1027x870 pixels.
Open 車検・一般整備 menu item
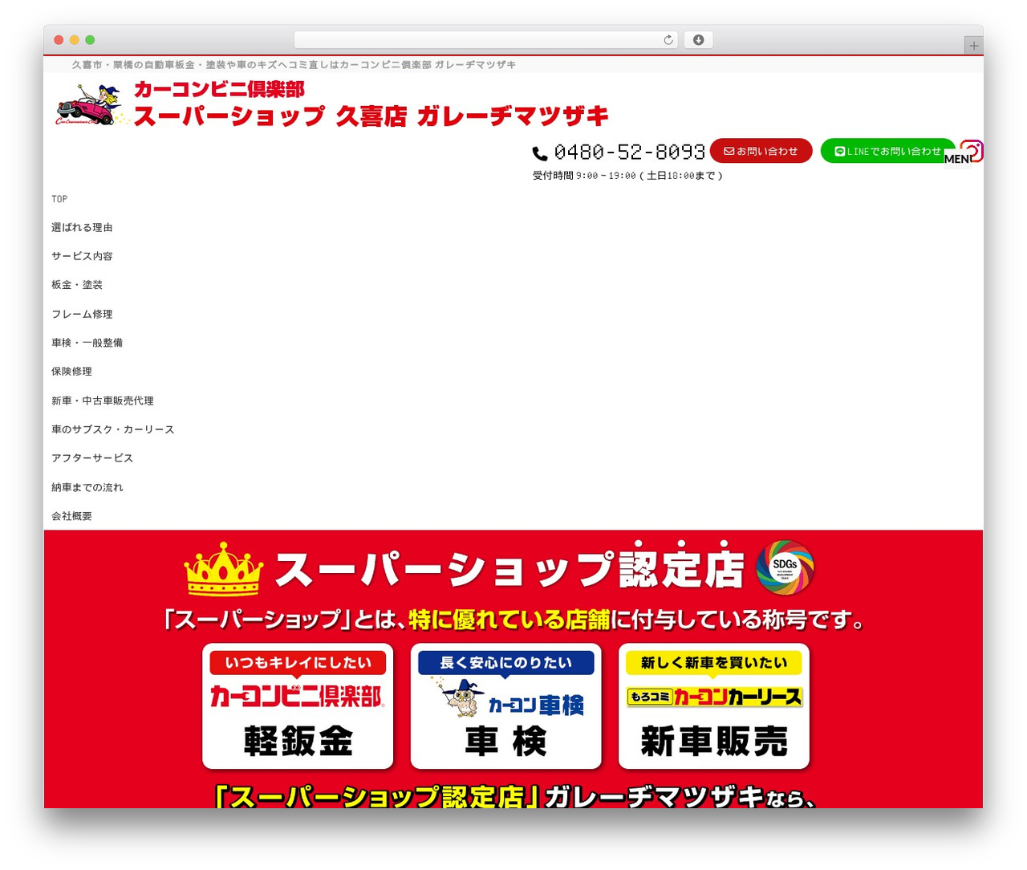tap(87, 343)
